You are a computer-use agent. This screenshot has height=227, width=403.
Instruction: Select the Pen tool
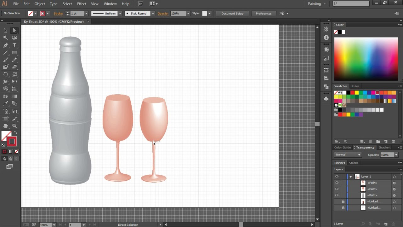pyautogui.click(x=5, y=45)
